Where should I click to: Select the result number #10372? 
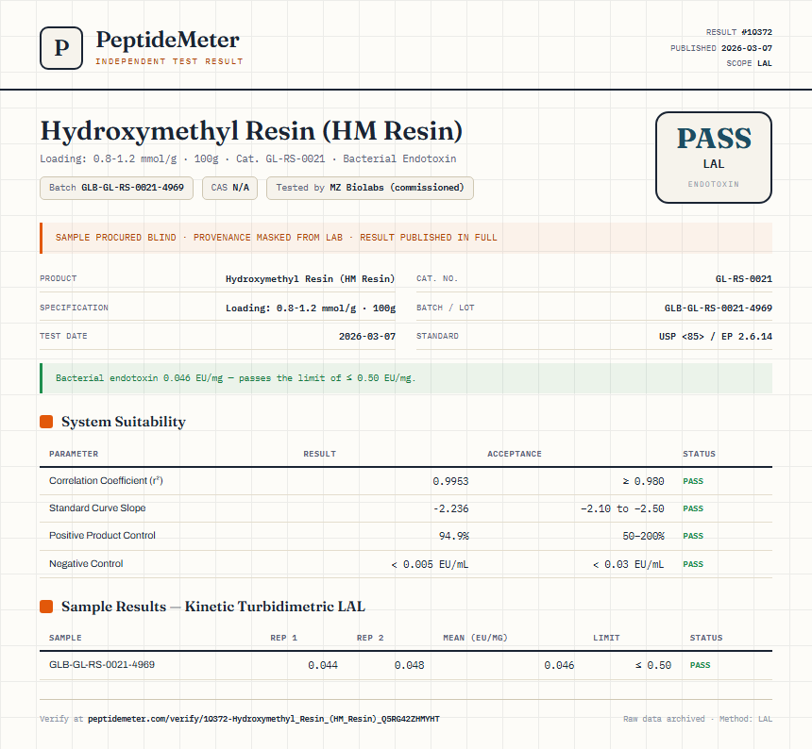756,32
